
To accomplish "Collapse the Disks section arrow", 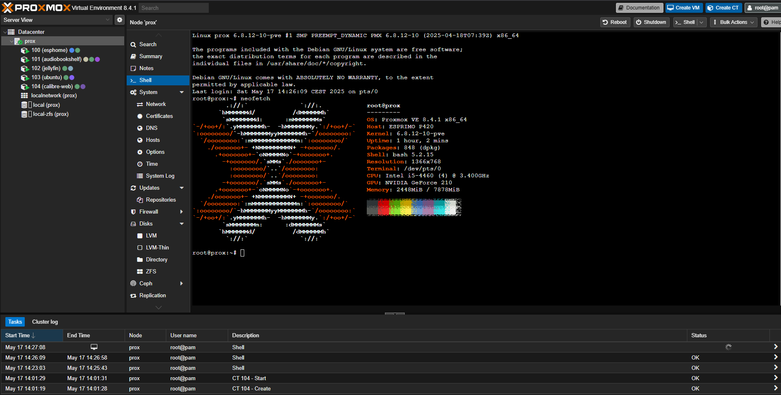I will coord(182,224).
